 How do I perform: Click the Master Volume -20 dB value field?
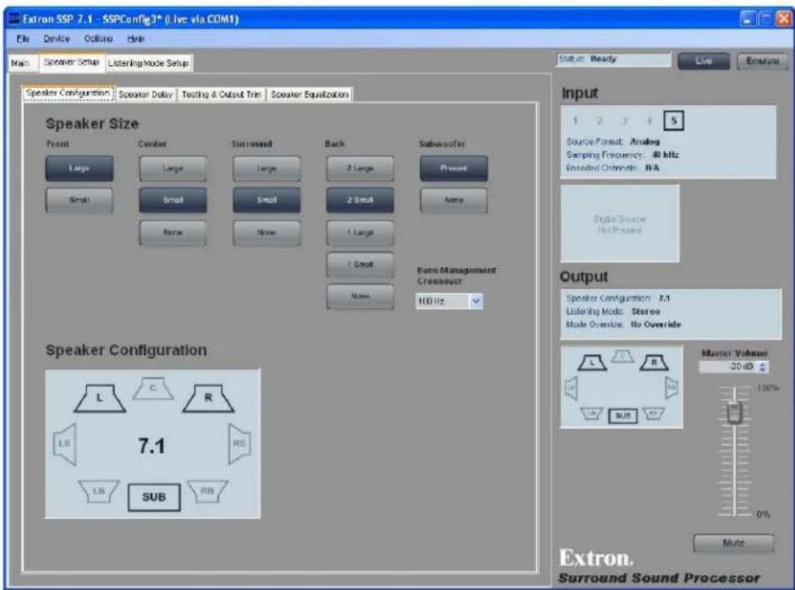coord(729,367)
